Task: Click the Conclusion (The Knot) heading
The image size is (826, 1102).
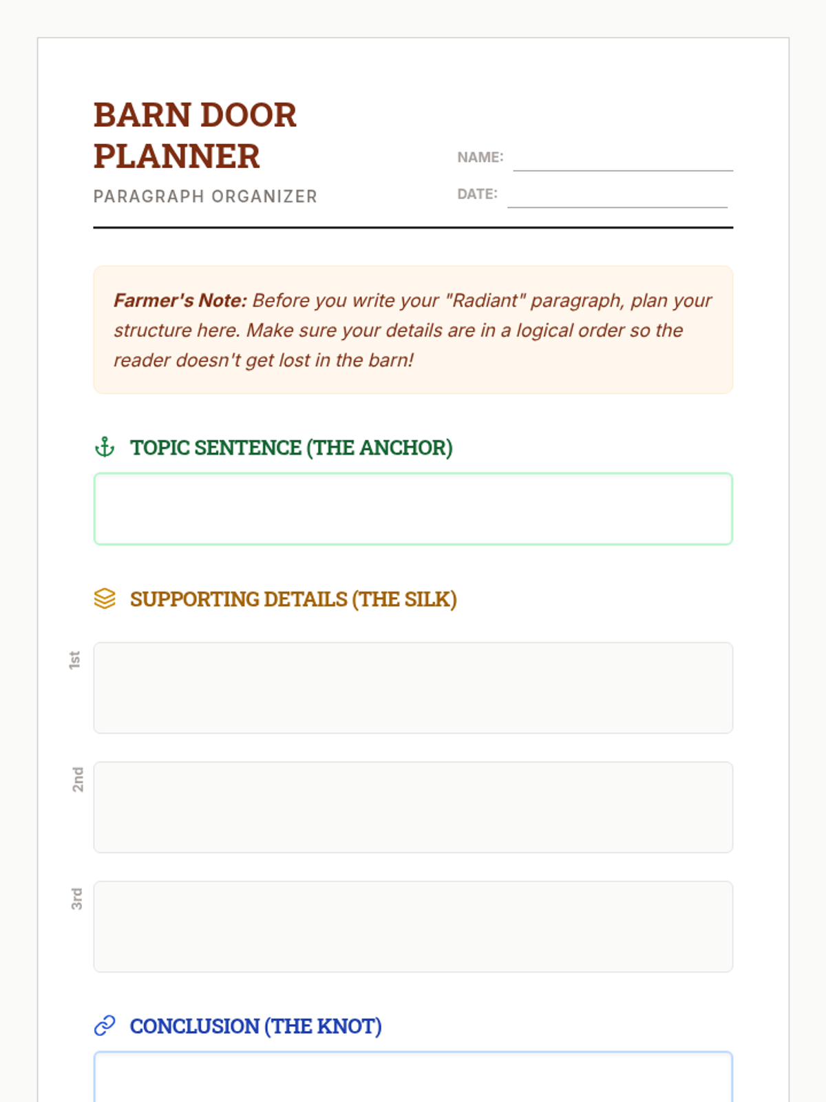Action: [255, 1026]
